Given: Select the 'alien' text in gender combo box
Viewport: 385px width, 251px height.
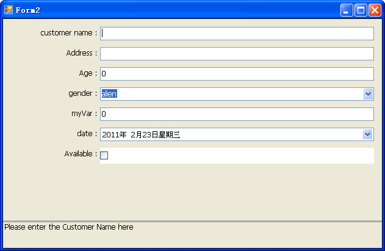Looking at the screenshot, I should click(109, 94).
